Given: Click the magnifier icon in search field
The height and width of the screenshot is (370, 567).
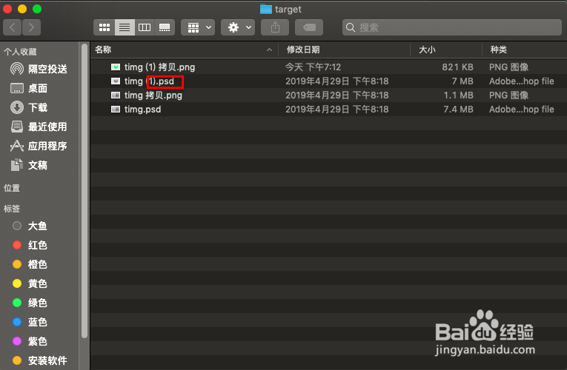Looking at the screenshot, I should pyautogui.click(x=351, y=27).
